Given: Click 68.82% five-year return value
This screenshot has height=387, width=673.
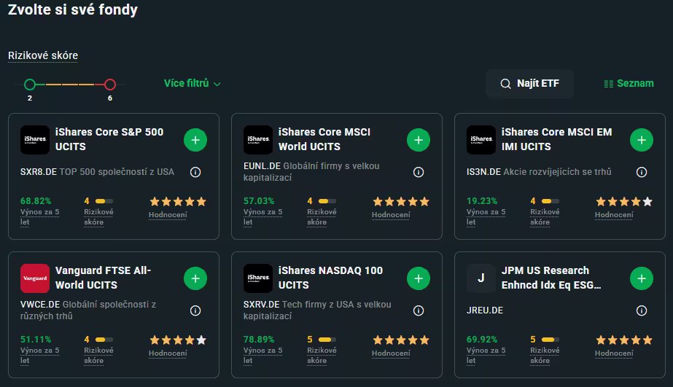Looking at the screenshot, I should (36, 201).
